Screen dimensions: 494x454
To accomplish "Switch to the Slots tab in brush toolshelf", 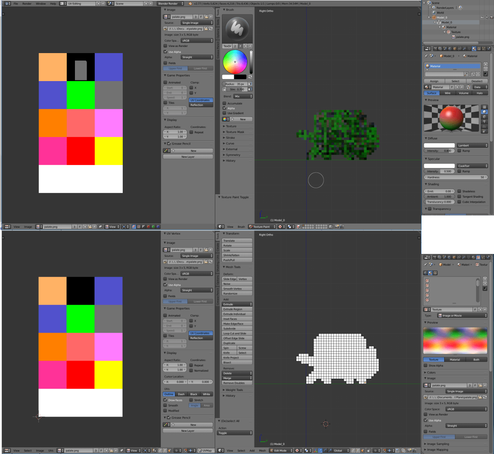I will [x=218, y=23].
